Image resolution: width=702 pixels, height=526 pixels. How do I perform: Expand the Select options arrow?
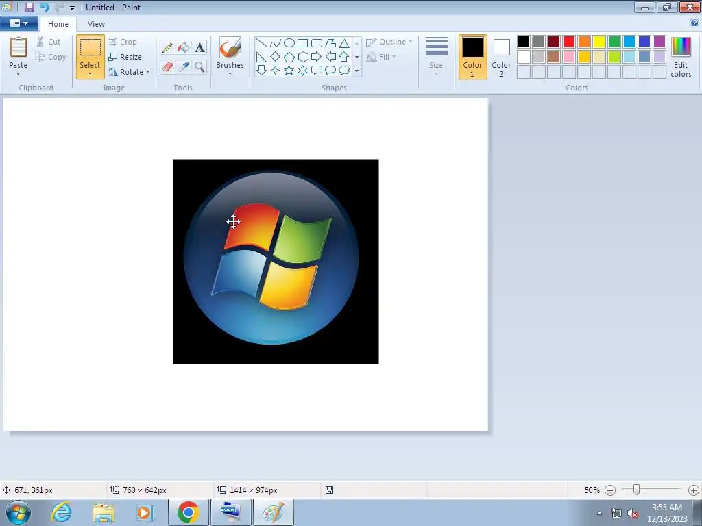pos(90,74)
